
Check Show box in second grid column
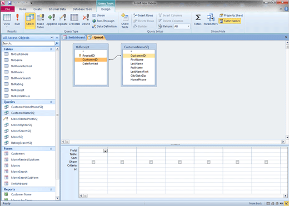[122, 162]
